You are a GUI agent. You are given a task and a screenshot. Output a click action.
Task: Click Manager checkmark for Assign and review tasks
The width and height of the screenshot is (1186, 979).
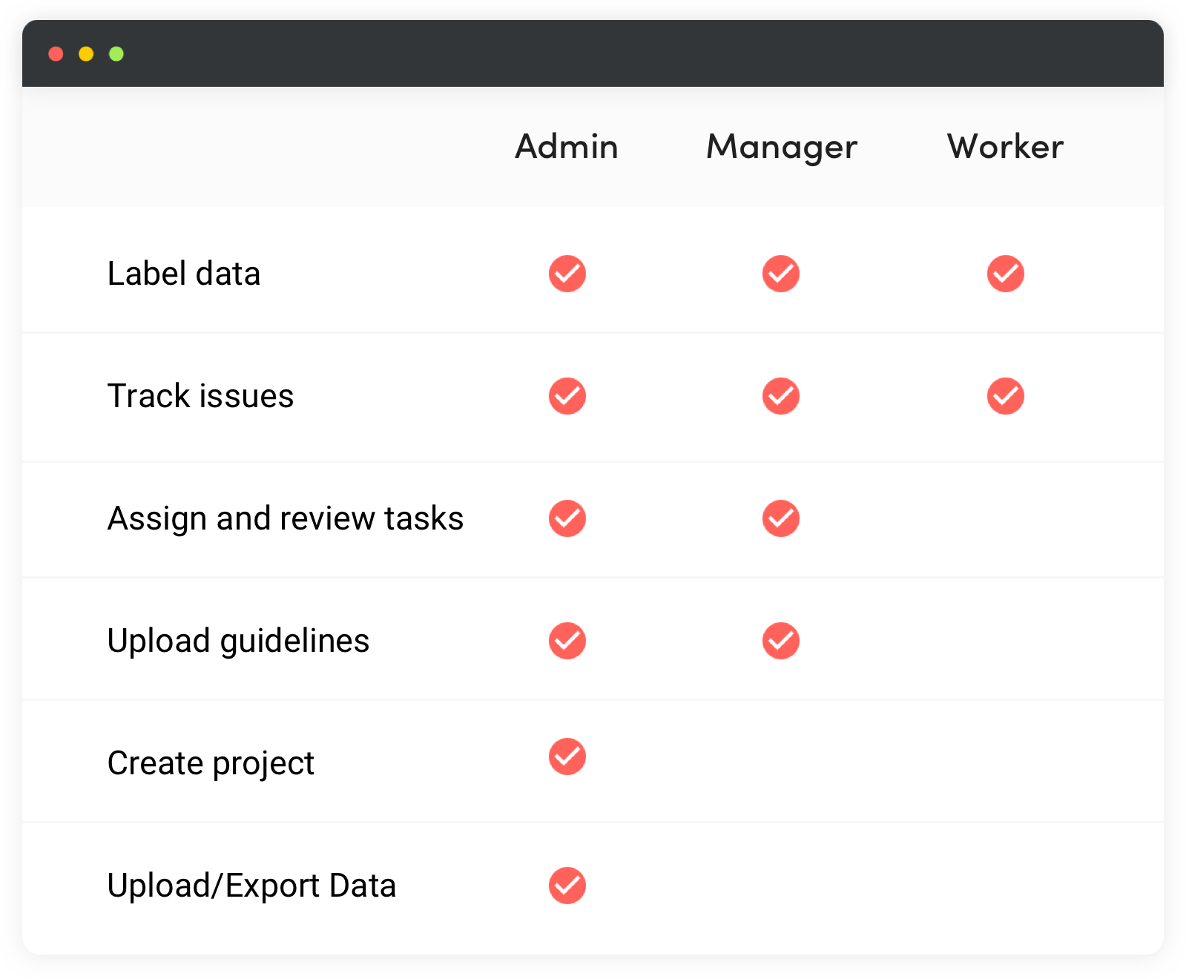click(781, 518)
